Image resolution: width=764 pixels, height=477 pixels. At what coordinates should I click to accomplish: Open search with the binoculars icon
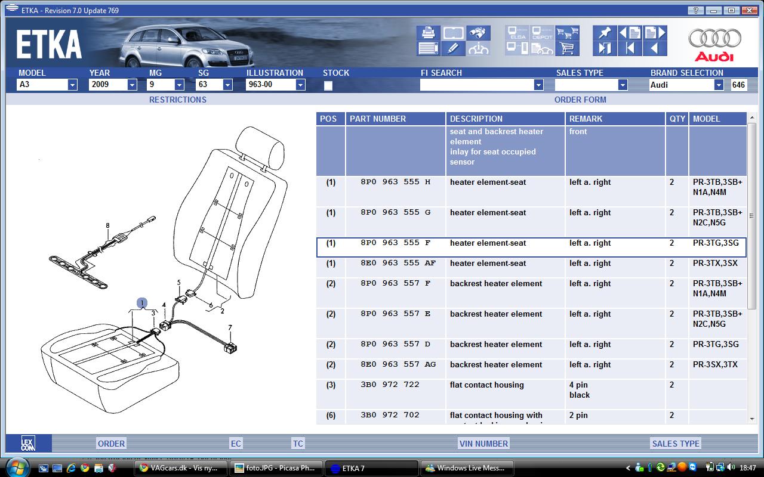[x=479, y=33]
